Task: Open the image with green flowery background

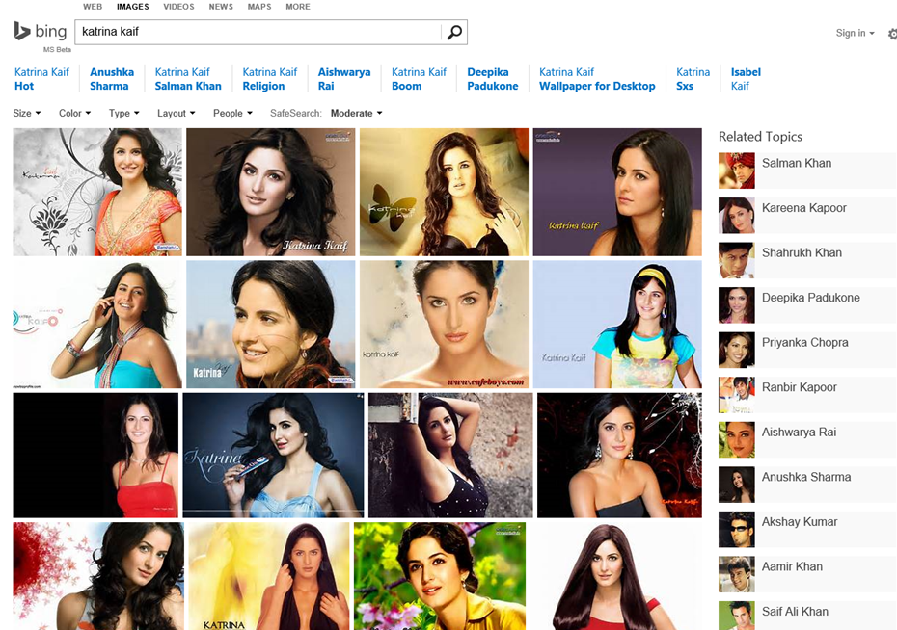Action: [440, 576]
